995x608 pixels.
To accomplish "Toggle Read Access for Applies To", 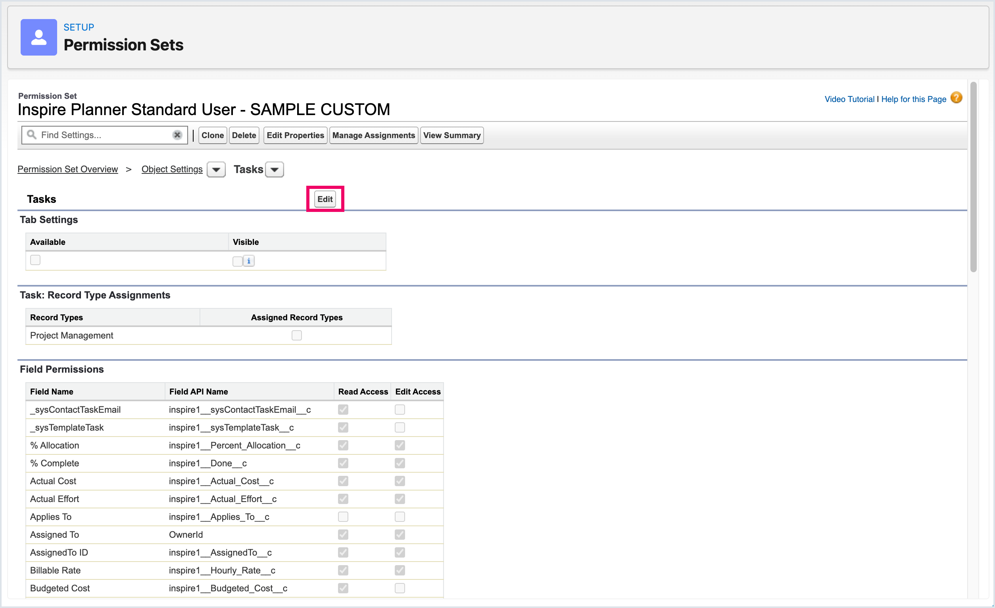I will [343, 517].
